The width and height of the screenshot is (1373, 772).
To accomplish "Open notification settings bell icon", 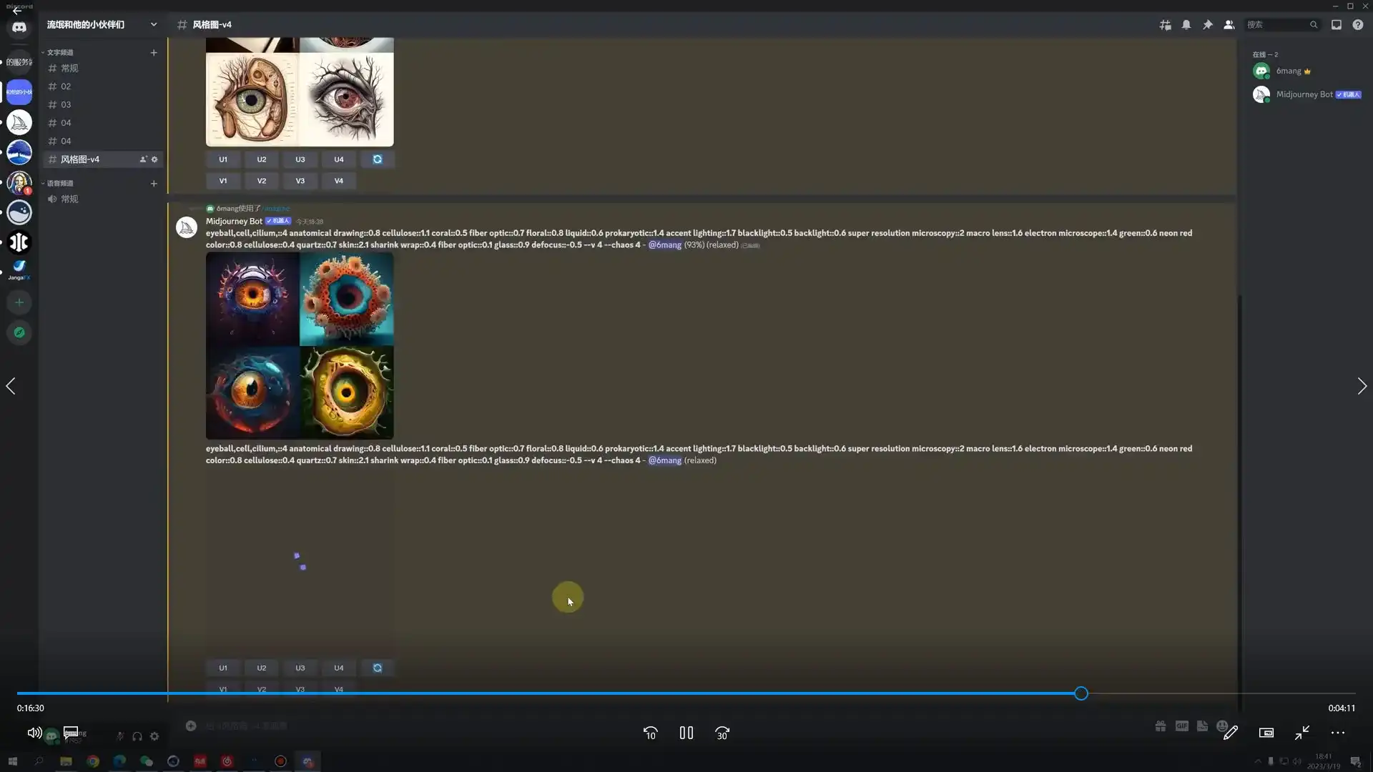I will (1186, 25).
